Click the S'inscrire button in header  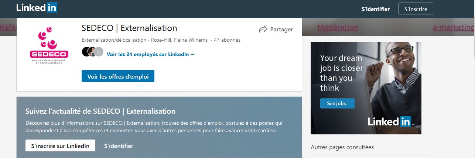416,8
